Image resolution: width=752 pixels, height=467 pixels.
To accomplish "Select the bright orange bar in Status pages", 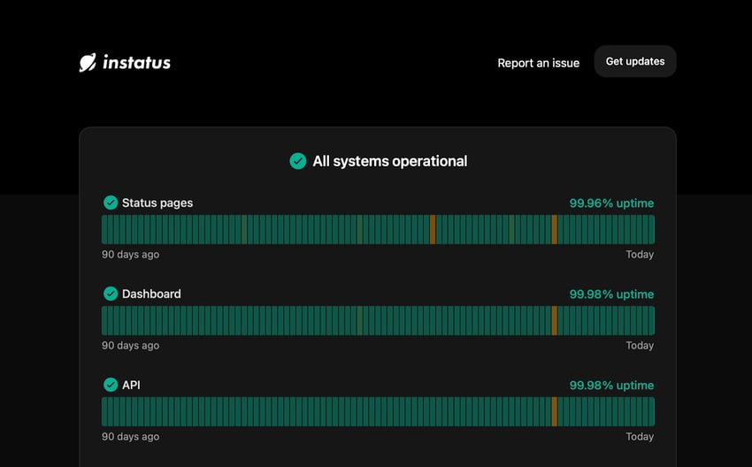I will [x=433, y=230].
